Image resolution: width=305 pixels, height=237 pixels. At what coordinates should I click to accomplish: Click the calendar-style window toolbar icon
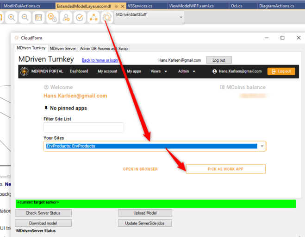[38, 17]
